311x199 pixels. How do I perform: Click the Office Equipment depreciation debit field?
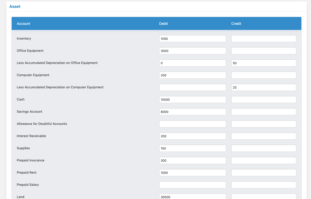[x=192, y=63]
